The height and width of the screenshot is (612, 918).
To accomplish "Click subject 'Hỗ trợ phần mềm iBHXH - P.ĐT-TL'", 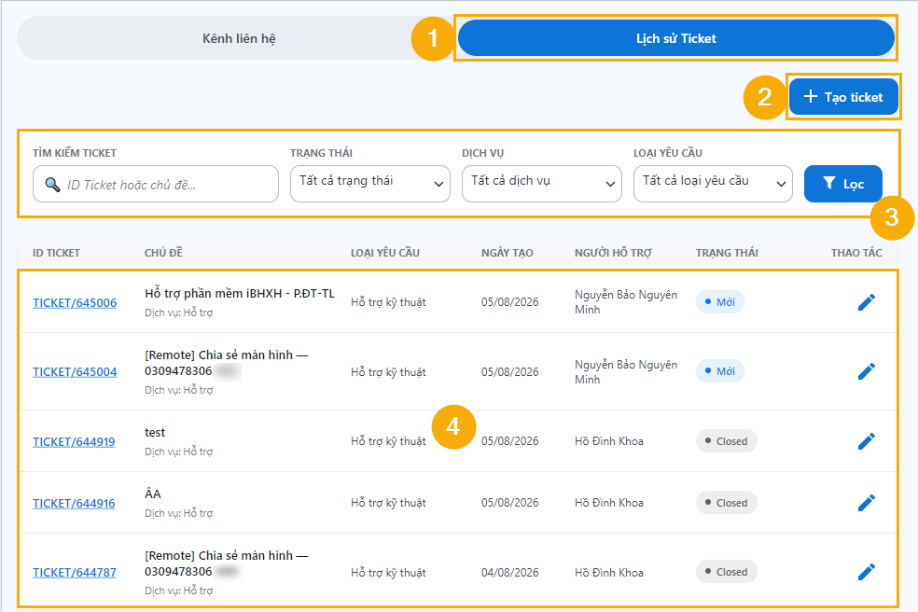I will [x=240, y=294].
